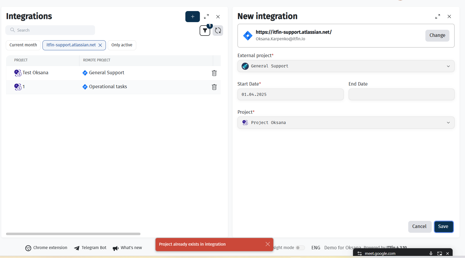Select the itfin-support.atlassian.net filter chip
This screenshot has width=465, height=258.
71,45
